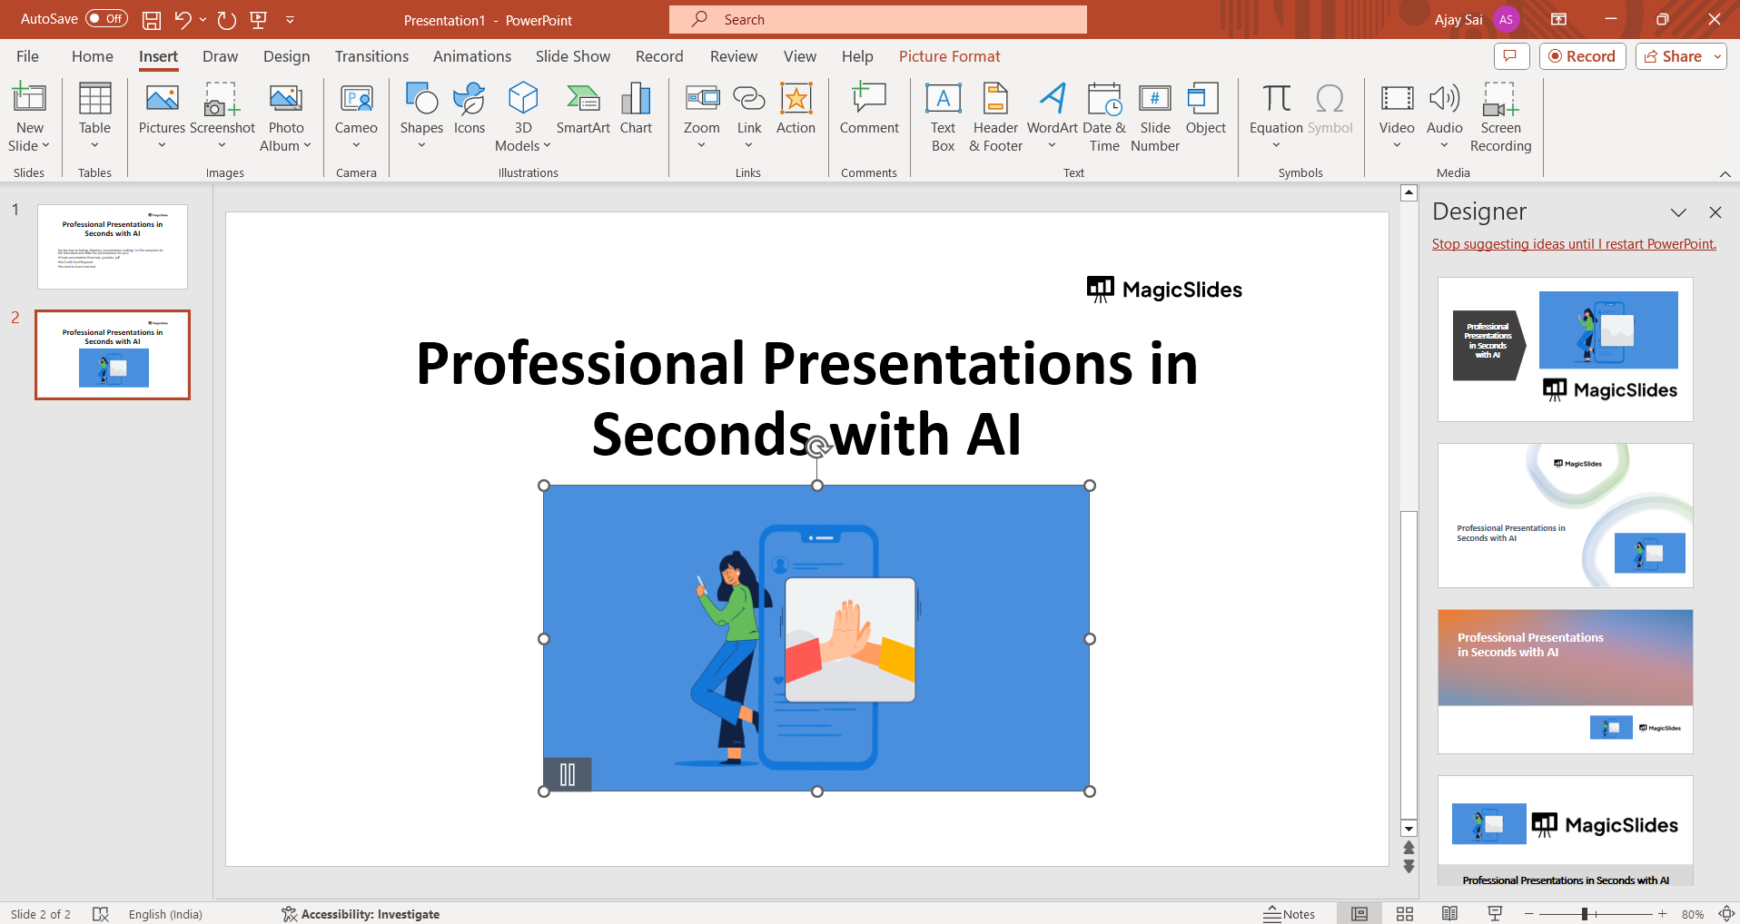
Task: Check Accessibility: Investigate in status bar
Action: point(361,914)
